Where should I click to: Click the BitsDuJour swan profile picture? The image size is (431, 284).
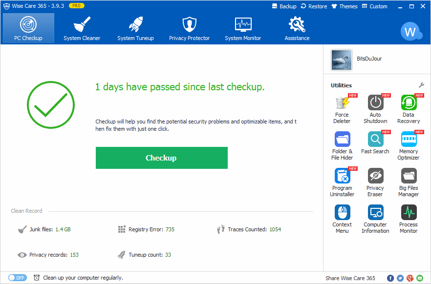(x=342, y=60)
